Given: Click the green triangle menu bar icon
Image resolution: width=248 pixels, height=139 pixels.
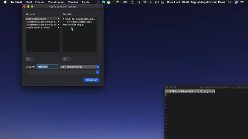Looking at the screenshot, I should (x=118, y=2).
